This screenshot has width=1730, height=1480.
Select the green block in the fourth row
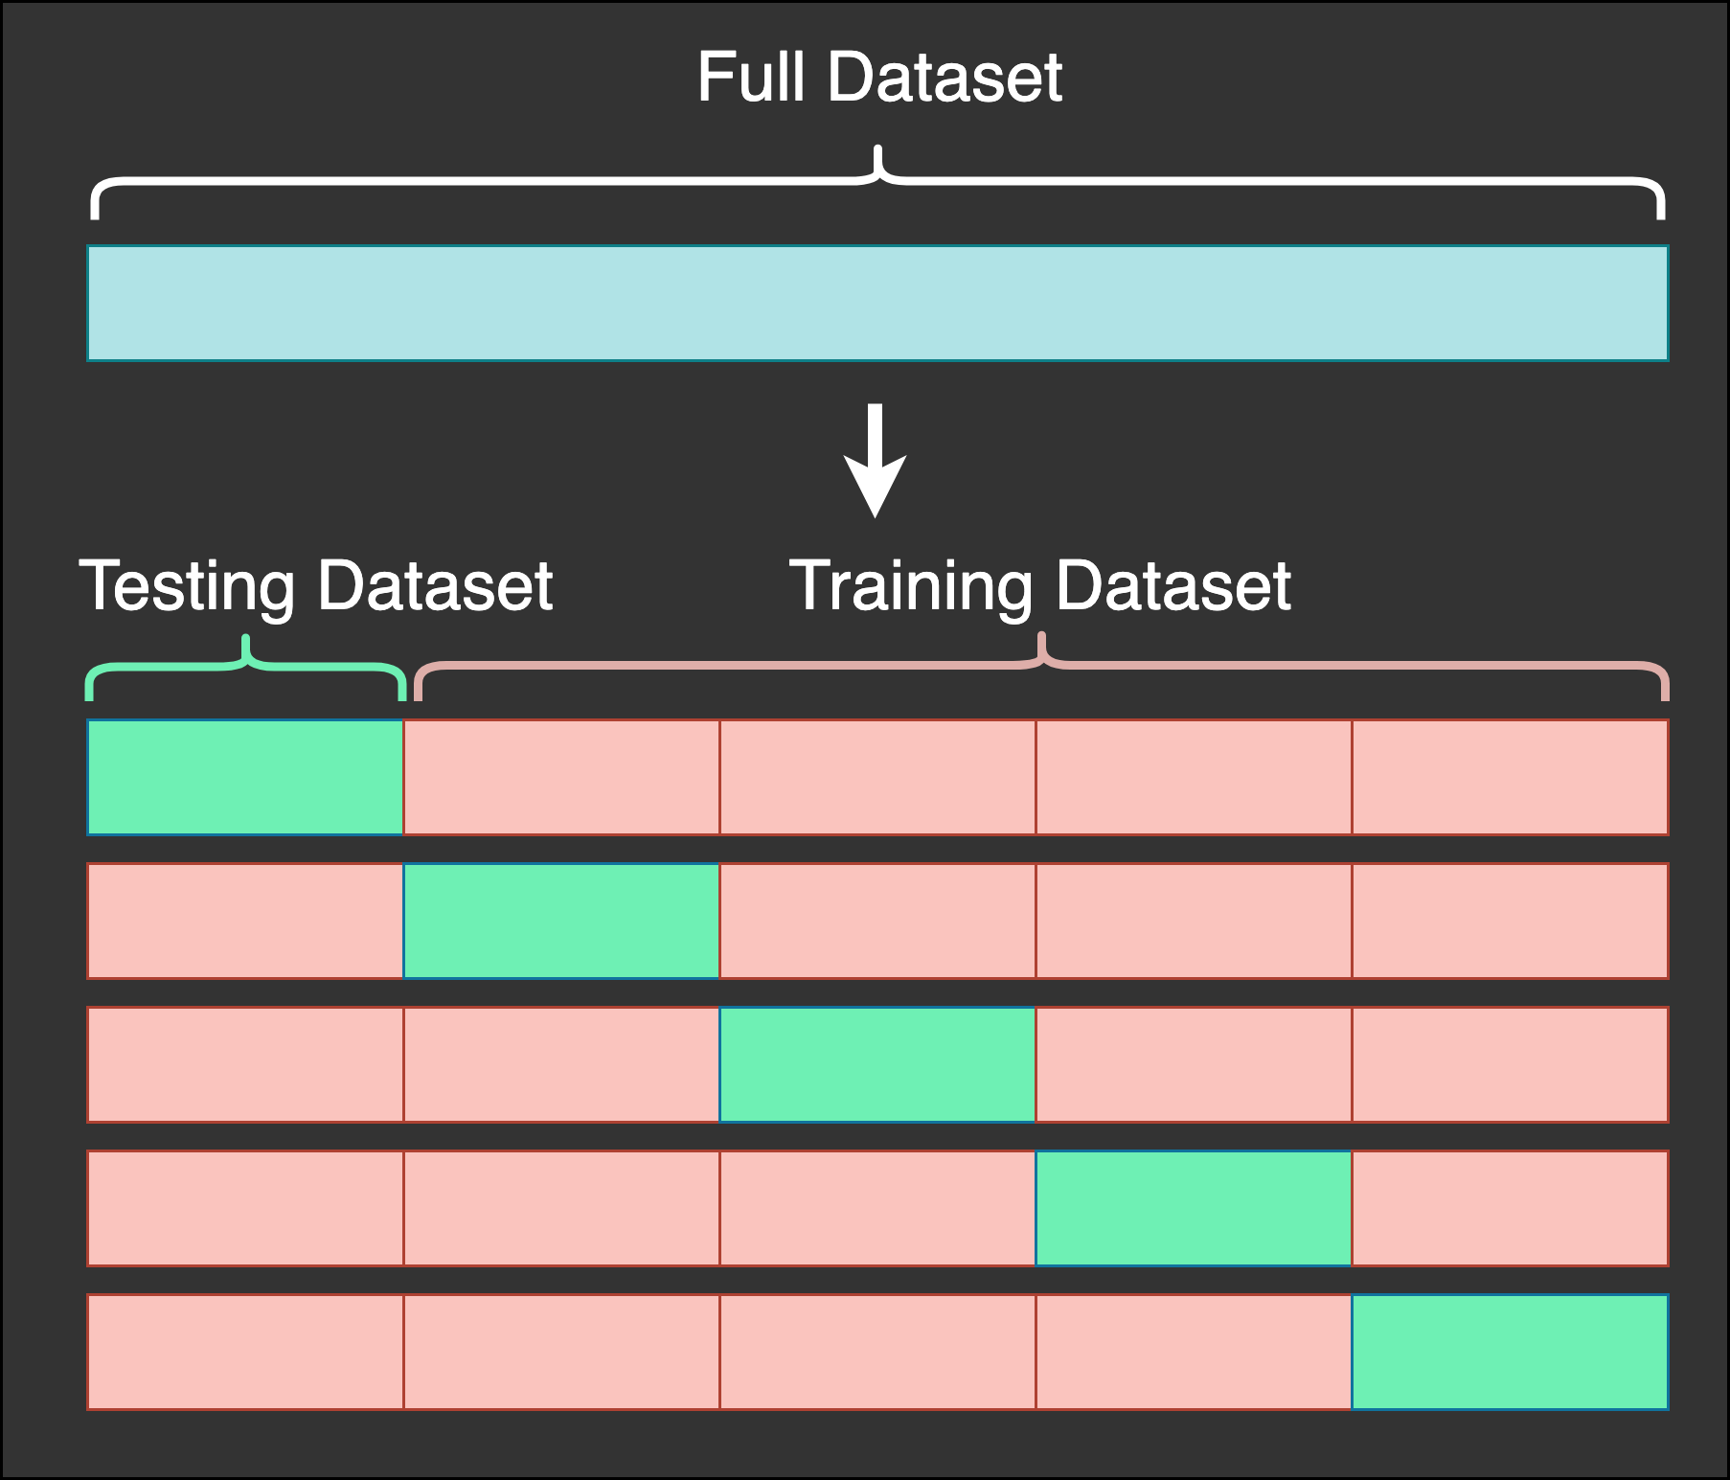[x=1194, y=1209]
